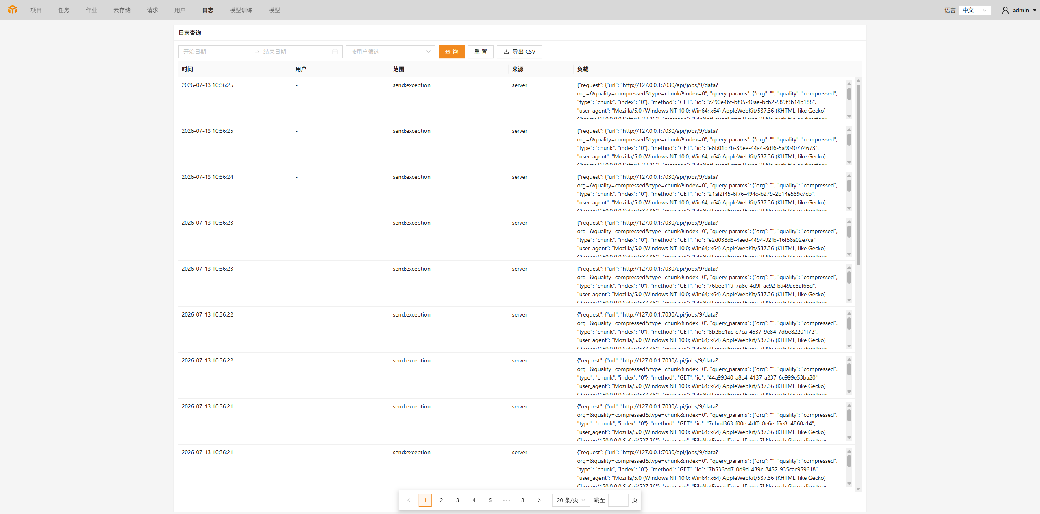This screenshot has width=1040, height=514.
Task: Open the 中文 language dropdown
Action: pos(975,10)
